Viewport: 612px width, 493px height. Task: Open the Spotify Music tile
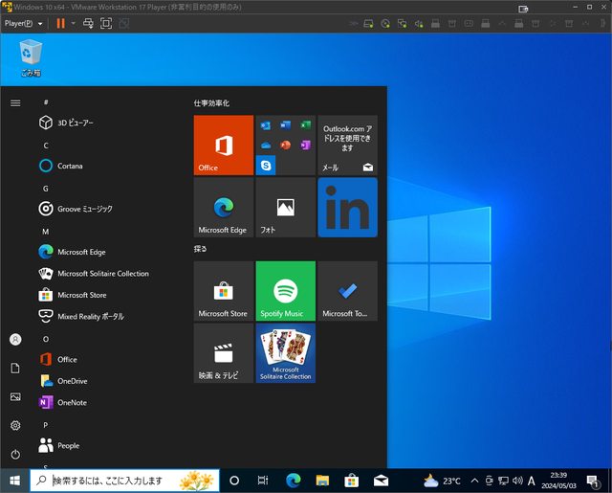[x=285, y=291]
